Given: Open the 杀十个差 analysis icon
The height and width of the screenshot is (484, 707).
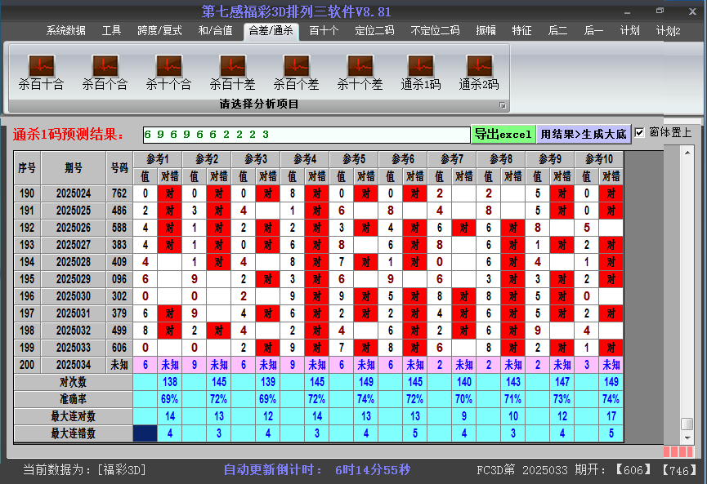Looking at the screenshot, I should pyautogui.click(x=360, y=72).
